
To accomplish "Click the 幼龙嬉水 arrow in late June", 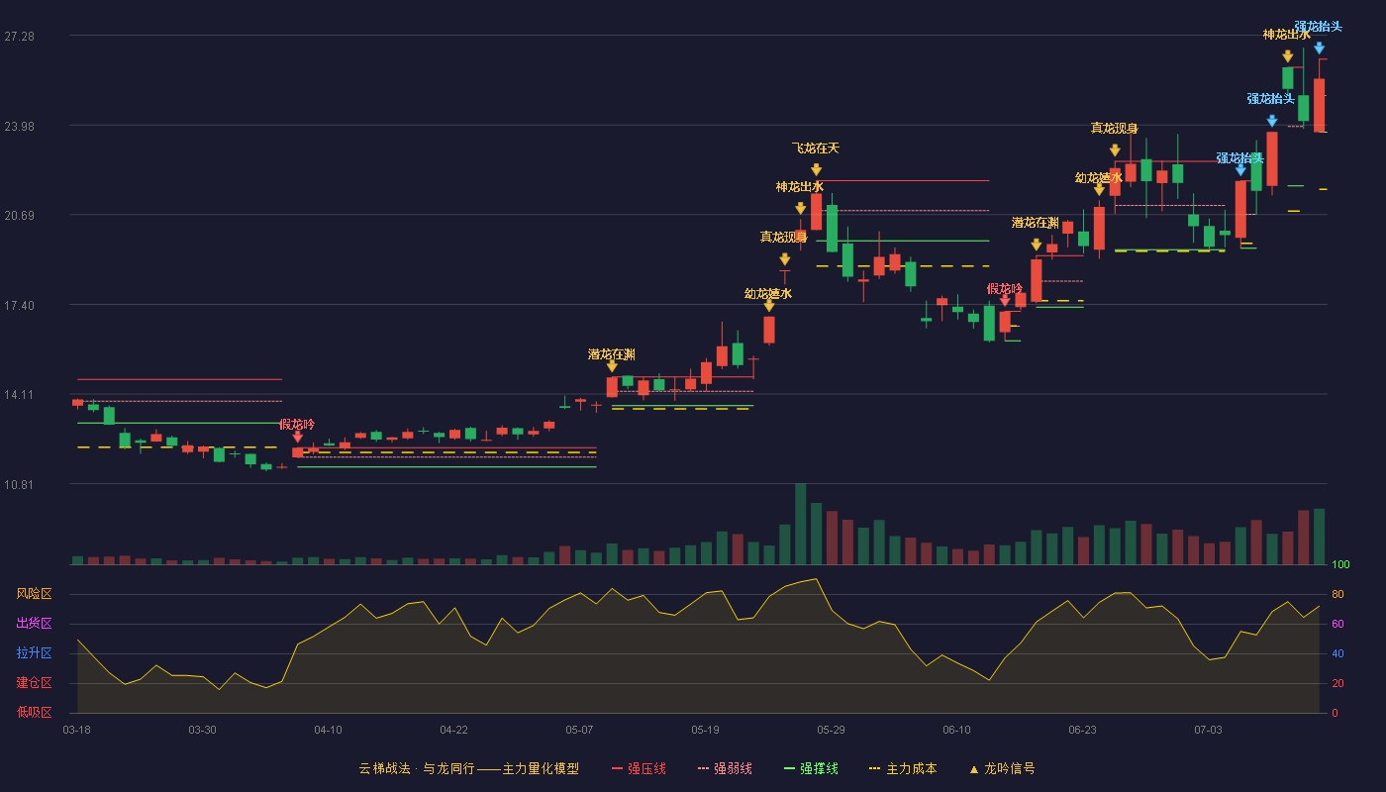I will point(1099,190).
